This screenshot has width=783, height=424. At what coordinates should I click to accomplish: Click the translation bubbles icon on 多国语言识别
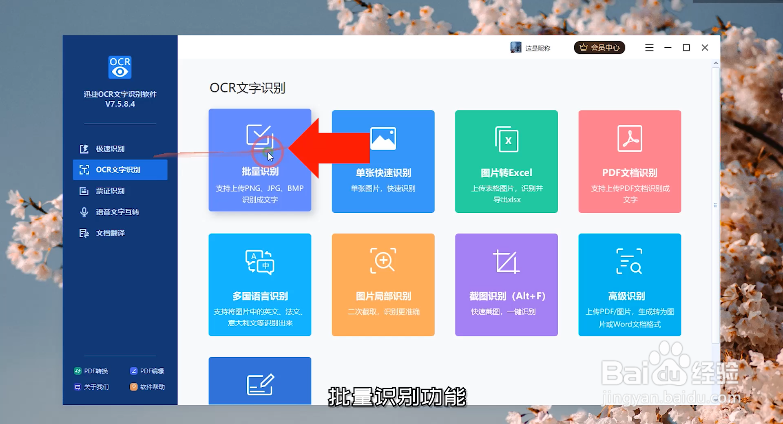(260, 262)
